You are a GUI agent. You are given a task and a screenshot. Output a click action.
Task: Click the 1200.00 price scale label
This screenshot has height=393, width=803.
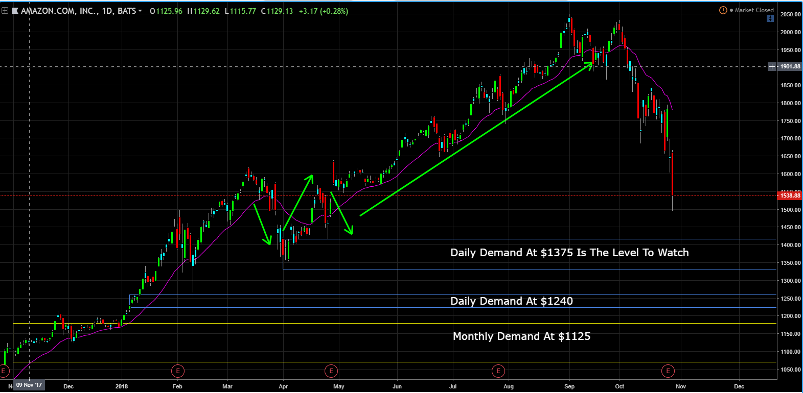coord(790,316)
